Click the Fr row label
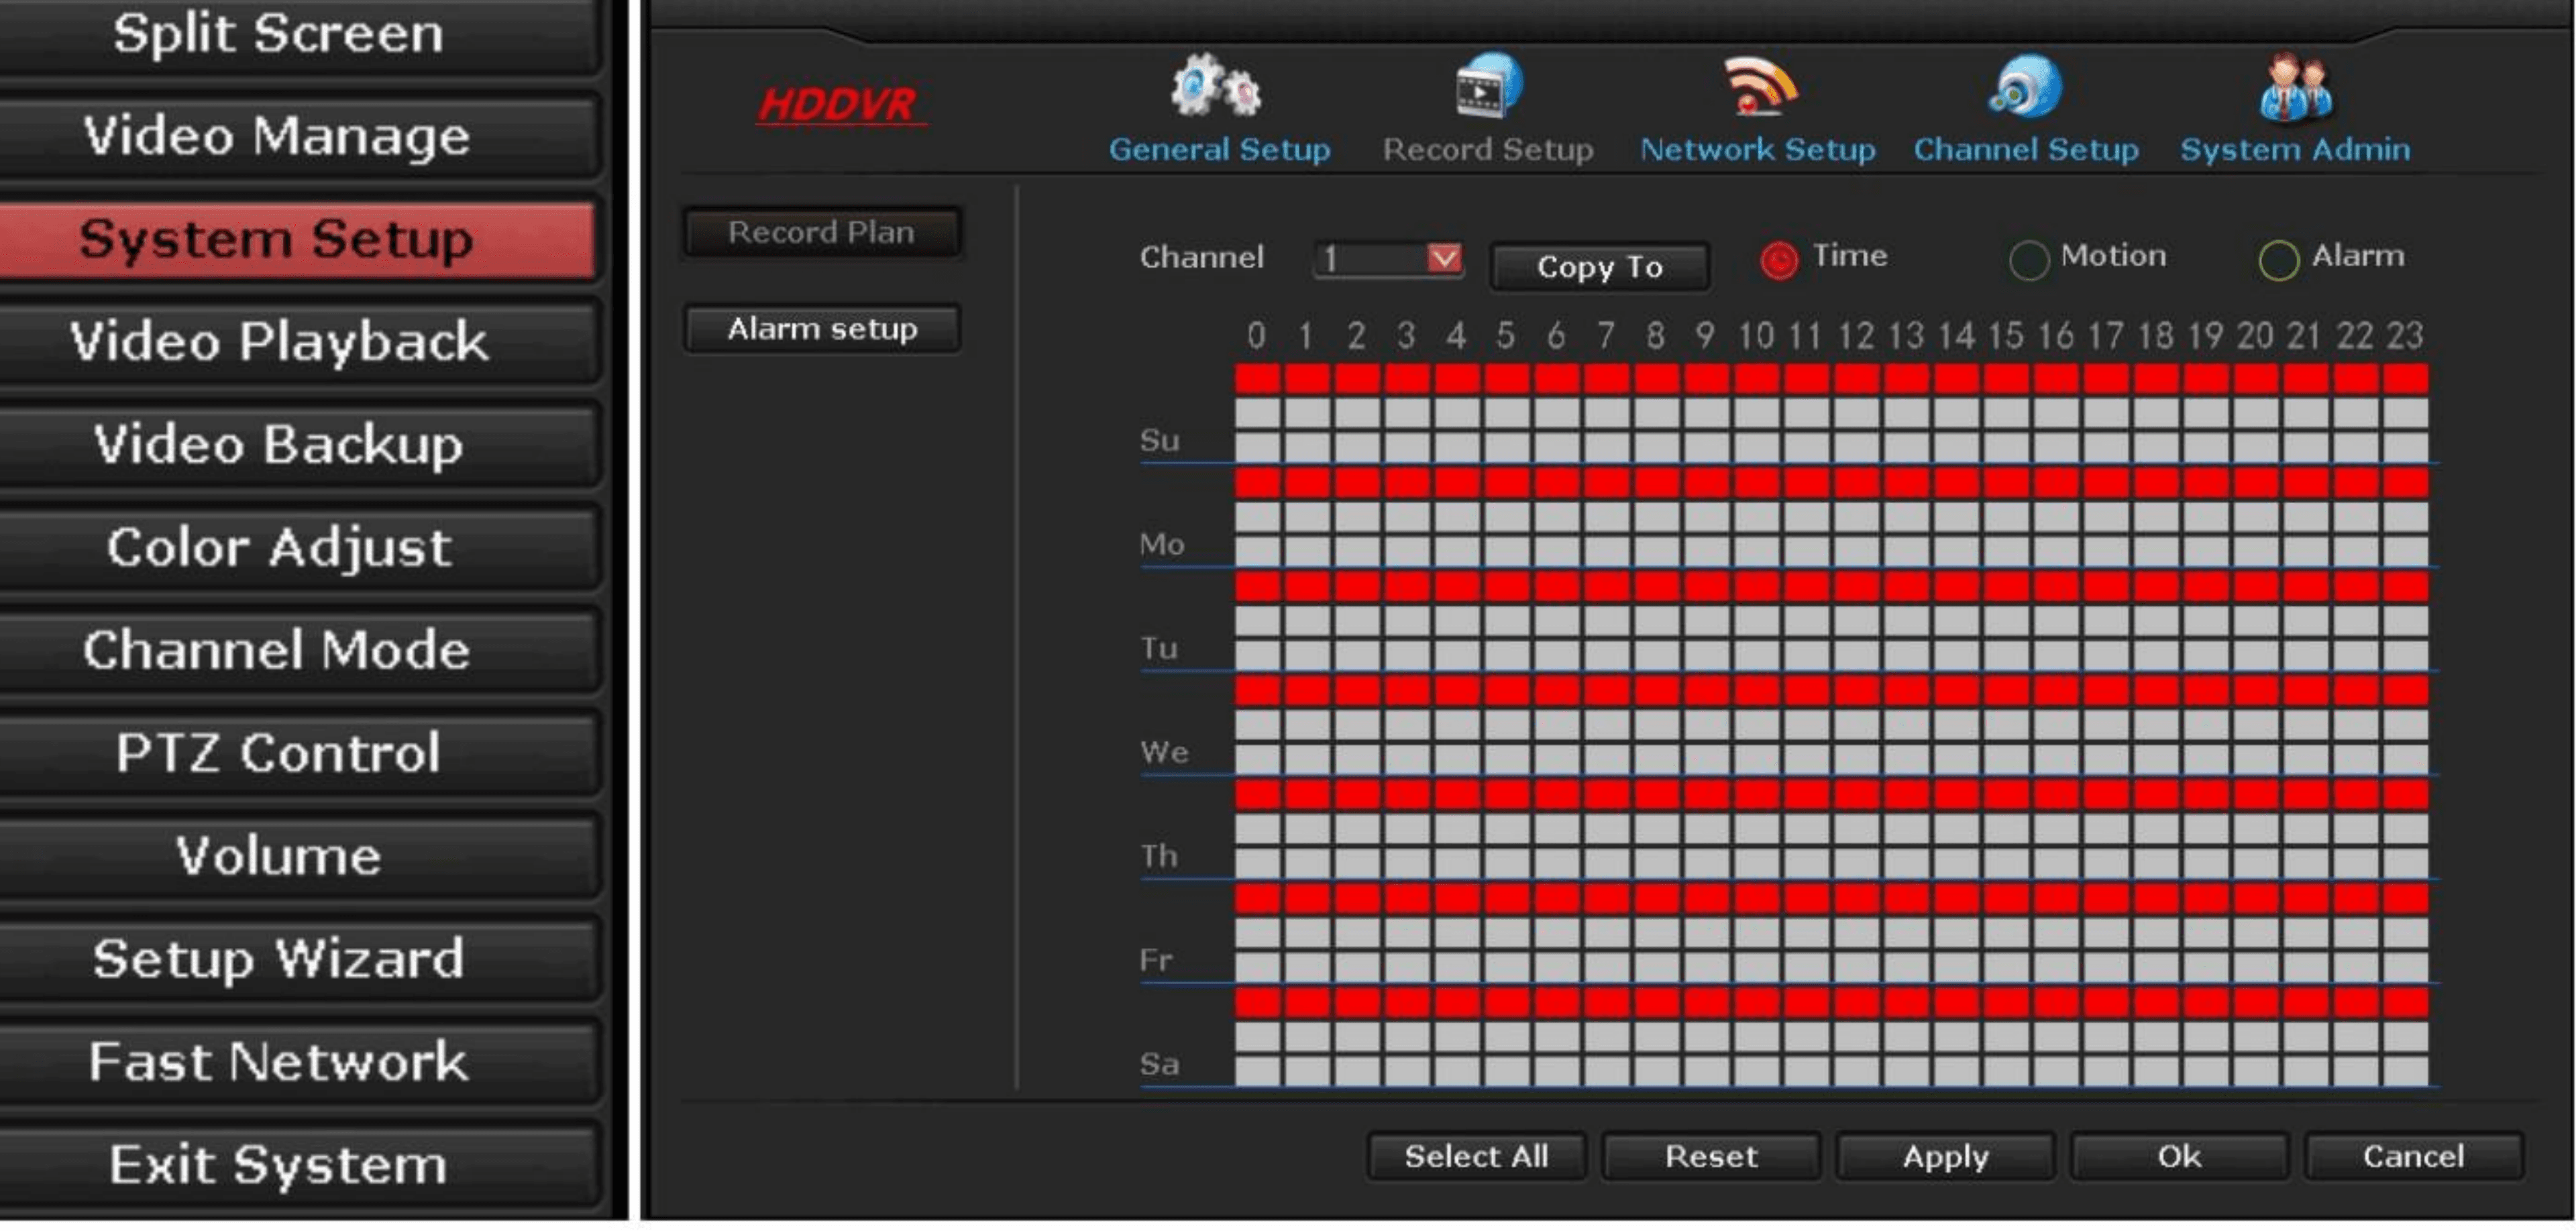The image size is (2576, 1231). pos(1156,961)
